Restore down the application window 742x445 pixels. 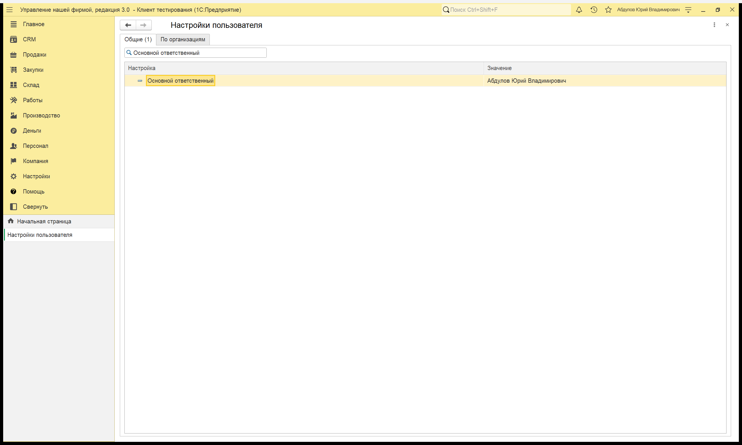tap(718, 9)
